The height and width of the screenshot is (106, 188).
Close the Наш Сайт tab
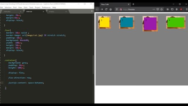(129, 4)
